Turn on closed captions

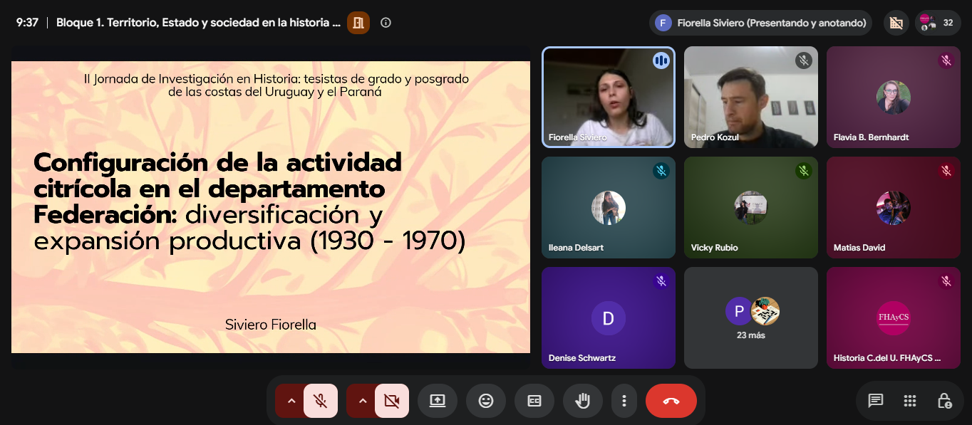(x=534, y=401)
